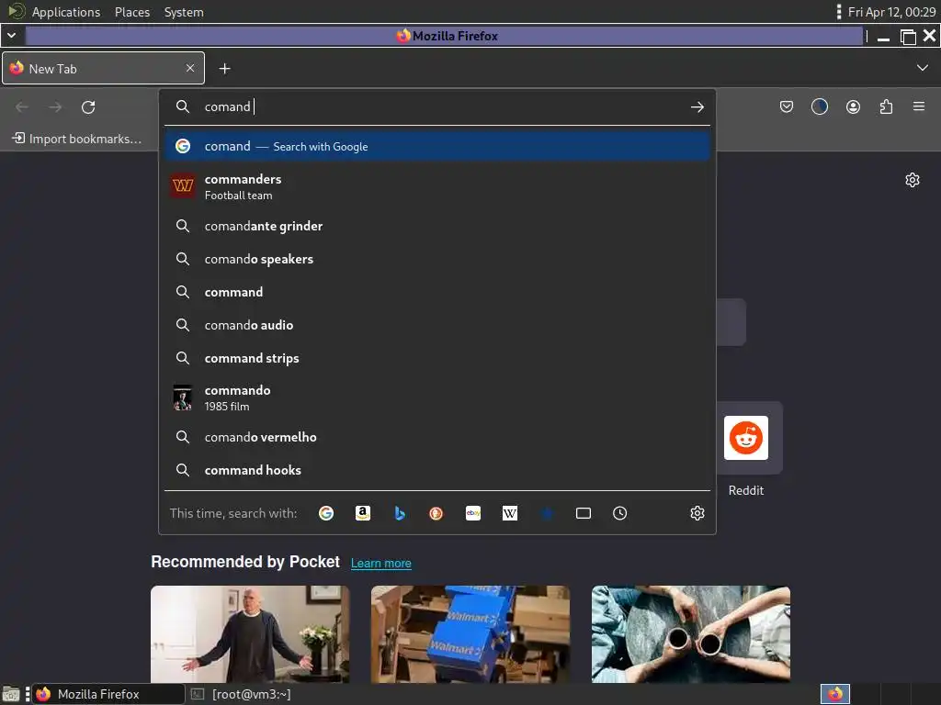The height and width of the screenshot is (705, 941).
Task: Pick the 'comando audio' suggestion
Action: [x=436, y=325]
